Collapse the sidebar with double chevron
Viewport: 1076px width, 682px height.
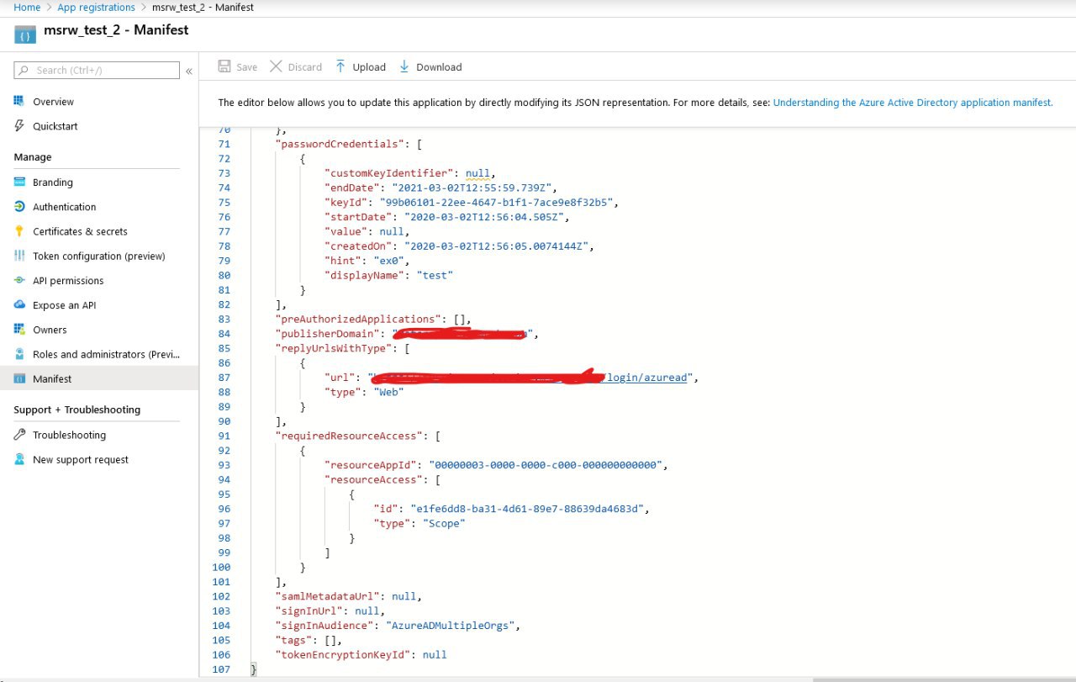click(x=189, y=71)
